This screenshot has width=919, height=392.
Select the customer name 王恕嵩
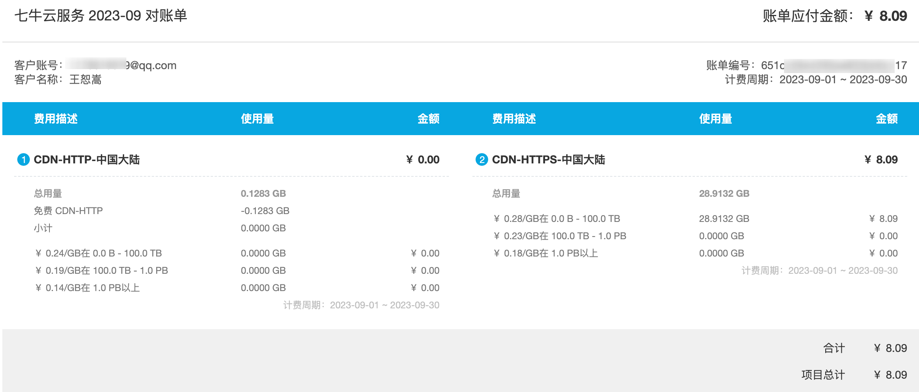click(x=86, y=80)
